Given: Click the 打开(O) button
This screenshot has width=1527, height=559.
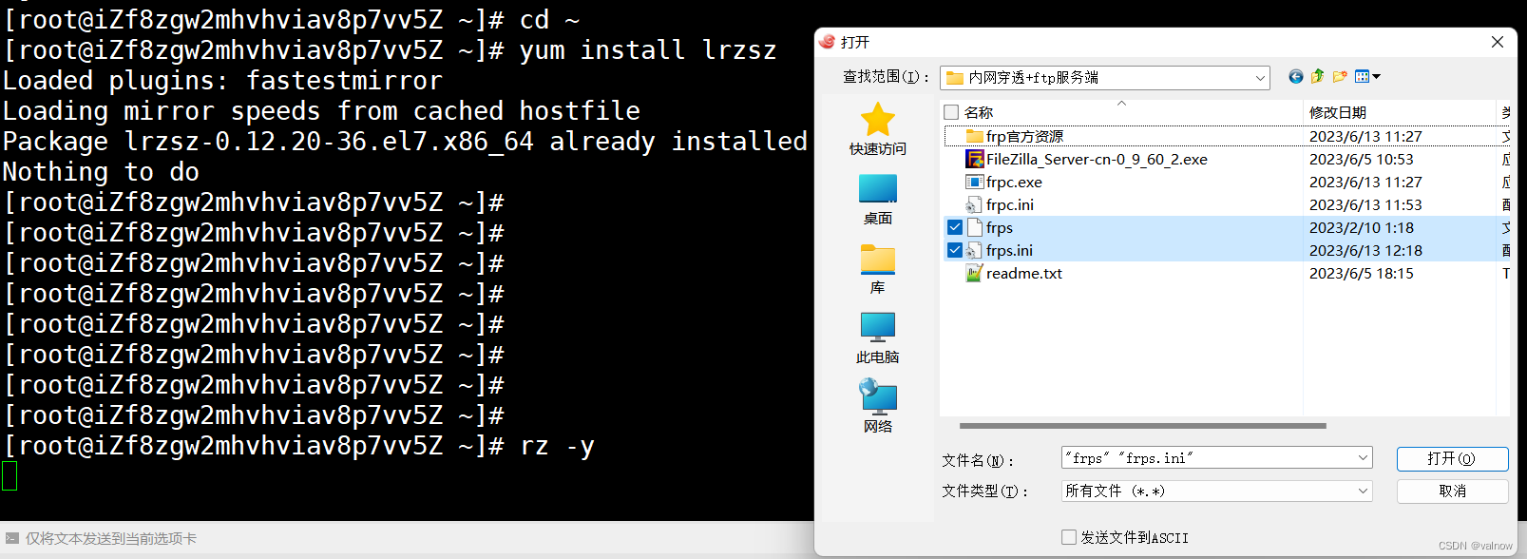Looking at the screenshot, I should [1452, 458].
